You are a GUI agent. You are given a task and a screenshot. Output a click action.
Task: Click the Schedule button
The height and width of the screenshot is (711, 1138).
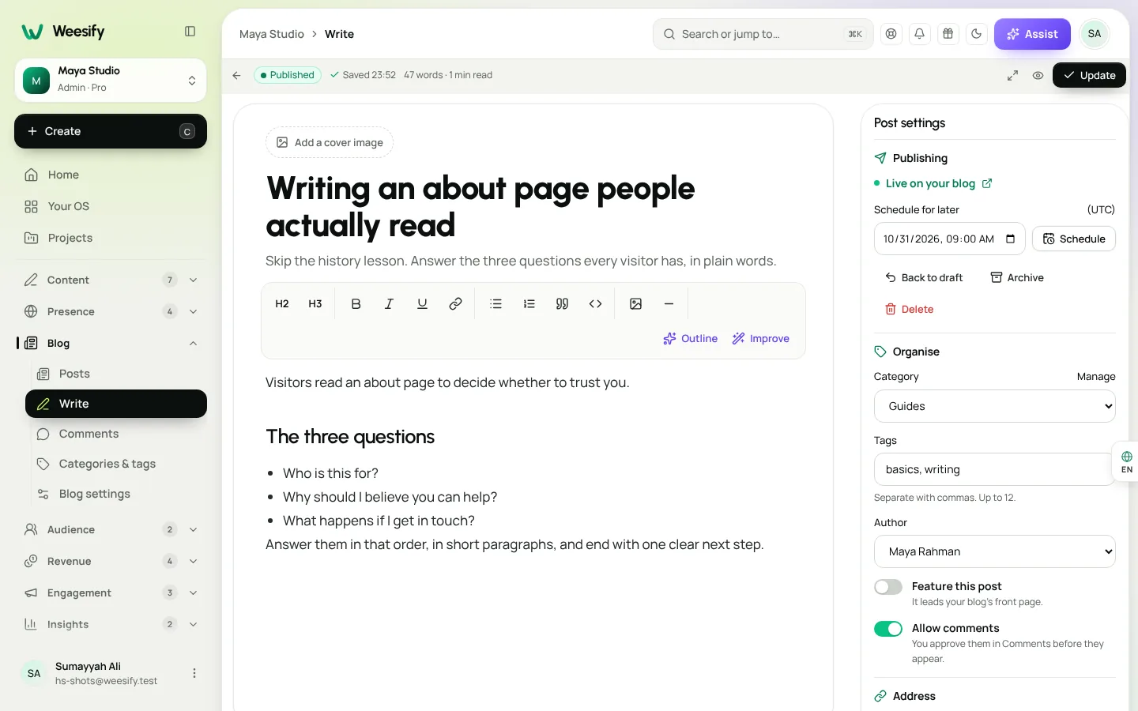coord(1074,239)
